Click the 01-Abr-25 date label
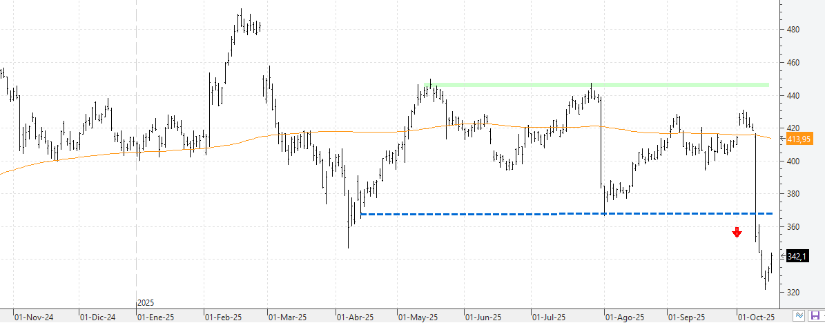Image resolution: width=825 pixels, height=323 pixels. pos(353,317)
